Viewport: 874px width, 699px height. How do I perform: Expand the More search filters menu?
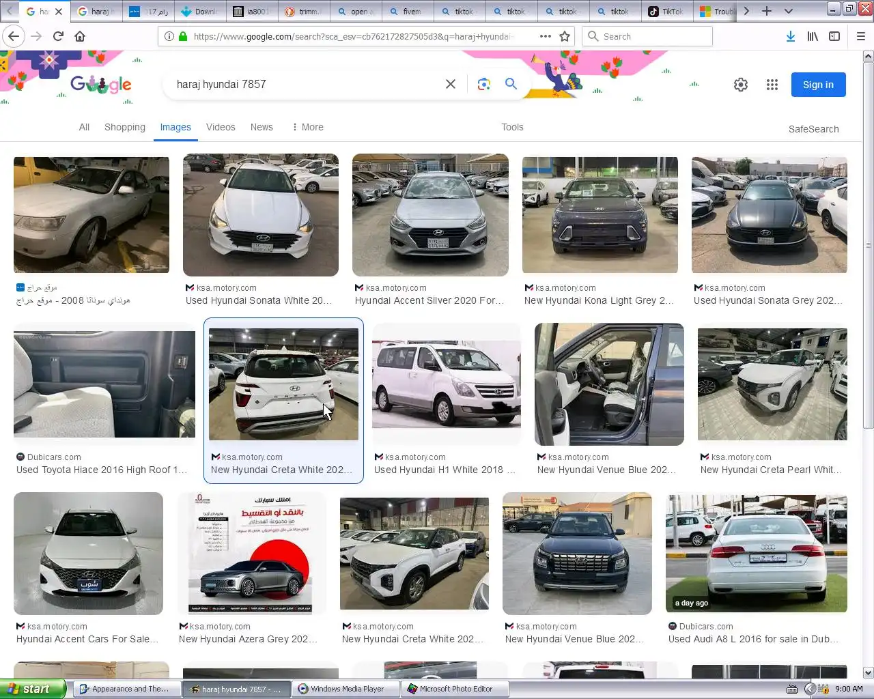pyautogui.click(x=307, y=127)
